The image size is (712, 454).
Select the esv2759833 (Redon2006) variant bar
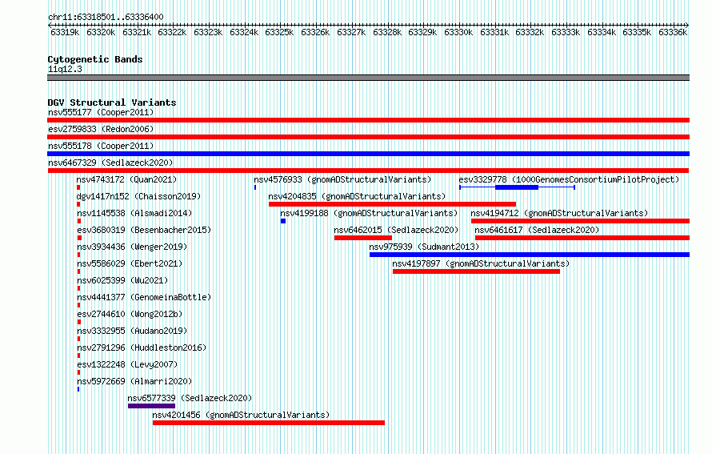click(x=368, y=137)
